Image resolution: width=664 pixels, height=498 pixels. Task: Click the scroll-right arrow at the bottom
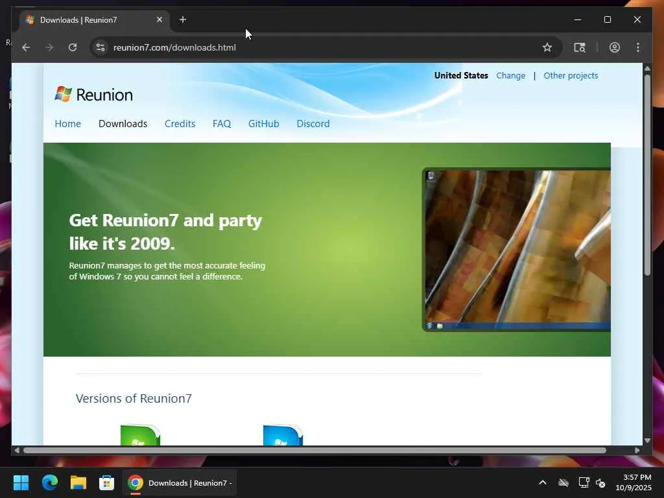click(x=637, y=451)
